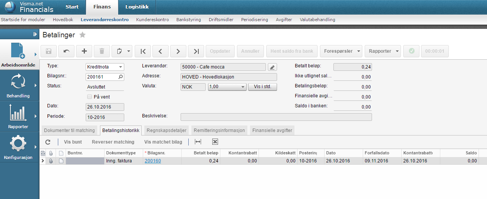
Task: Switch to Remitteringsinformasjon tab
Action: [x=220, y=130]
